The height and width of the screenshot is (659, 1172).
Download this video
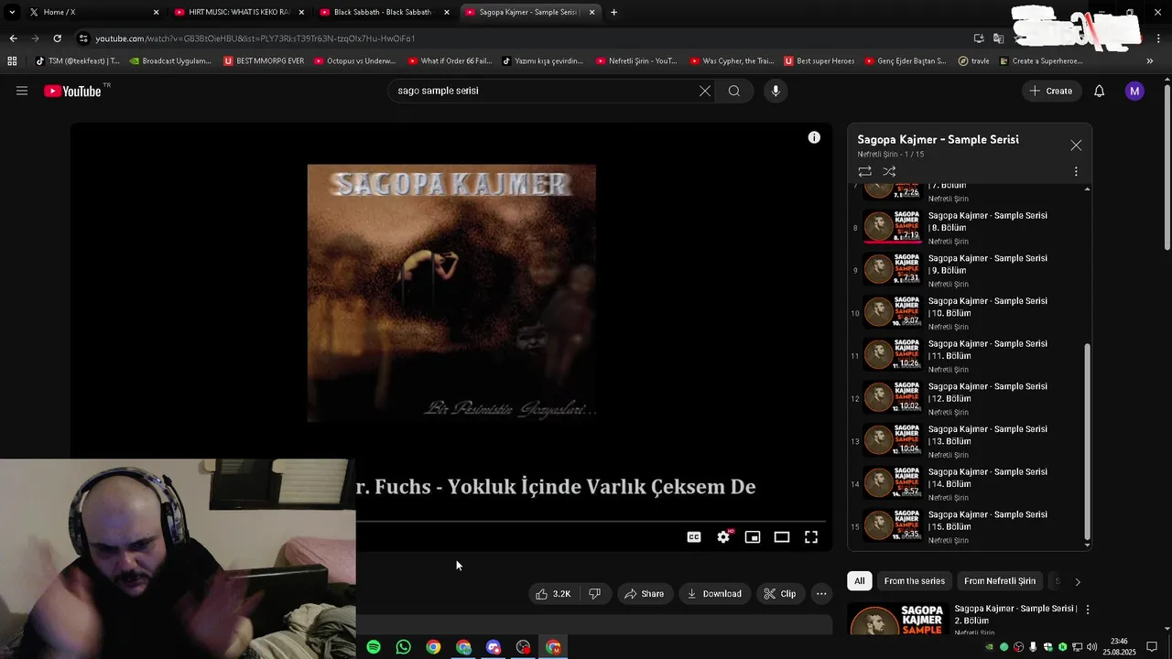pos(714,594)
